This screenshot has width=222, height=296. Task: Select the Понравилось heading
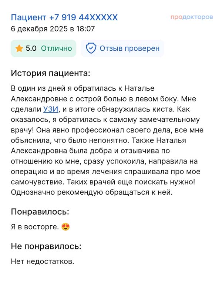point(40,212)
